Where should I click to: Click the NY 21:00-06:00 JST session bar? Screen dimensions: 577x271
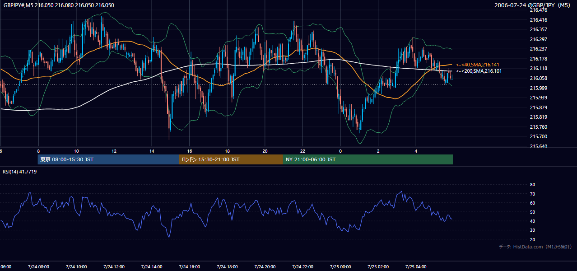tap(368, 159)
